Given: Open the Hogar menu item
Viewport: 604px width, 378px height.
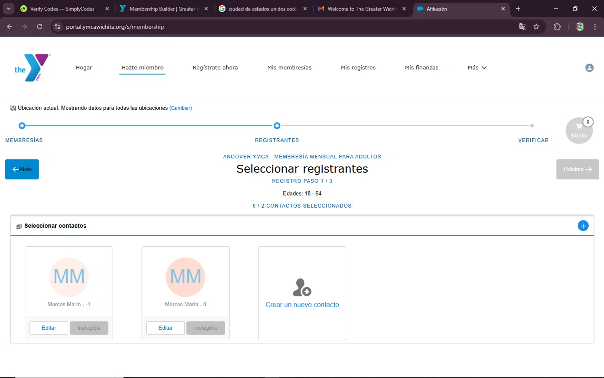Looking at the screenshot, I should [x=84, y=68].
